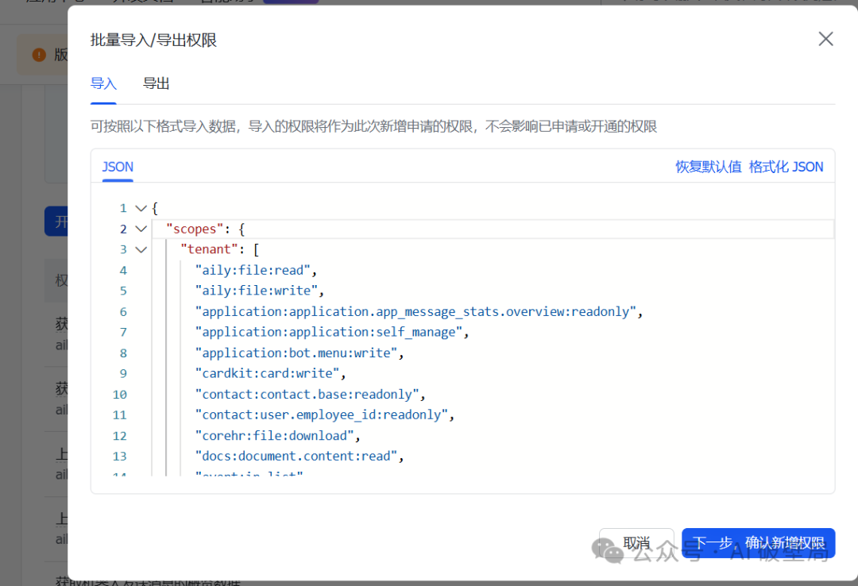Collapse the root brace on line 1
This screenshot has width=858, height=586.
[141, 209]
